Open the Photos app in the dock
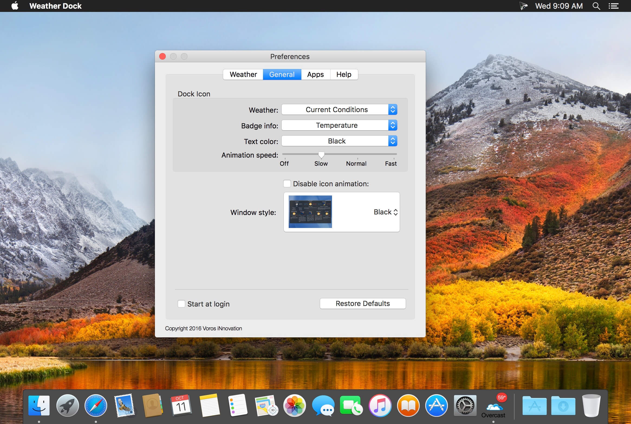Screen dimensions: 631x424 294,406
